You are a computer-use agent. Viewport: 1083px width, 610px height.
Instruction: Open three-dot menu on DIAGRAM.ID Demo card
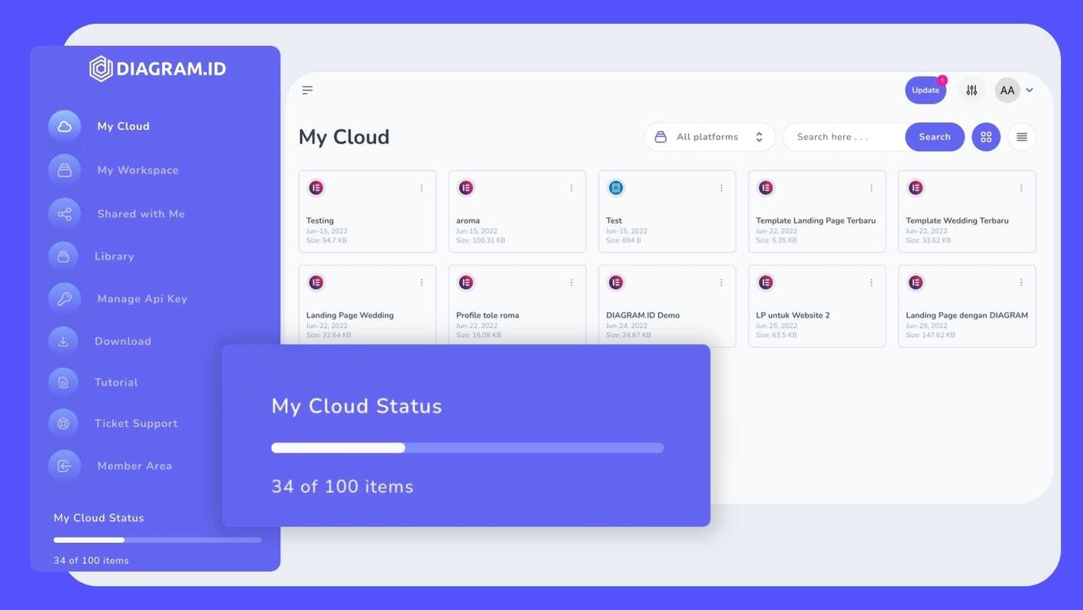click(x=721, y=283)
